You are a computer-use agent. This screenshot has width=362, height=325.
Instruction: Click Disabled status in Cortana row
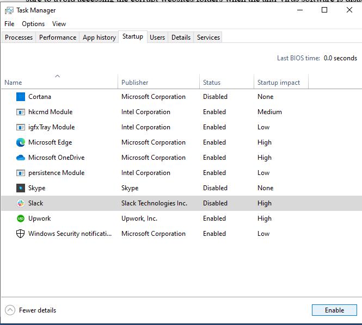point(215,97)
